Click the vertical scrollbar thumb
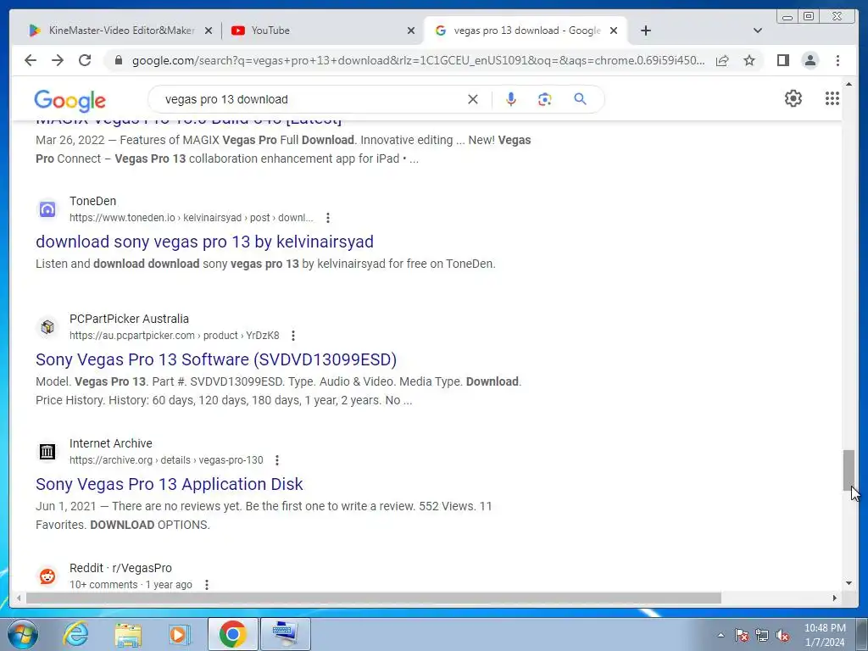The width and height of the screenshot is (868, 651). pos(849,470)
